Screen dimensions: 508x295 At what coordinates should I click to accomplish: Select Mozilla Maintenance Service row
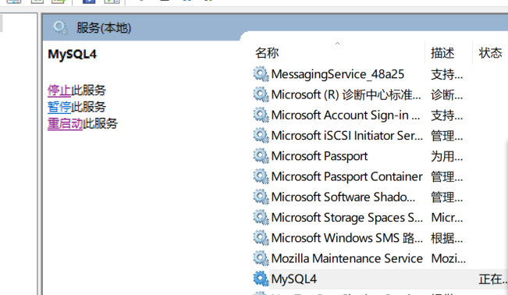click(x=380, y=258)
